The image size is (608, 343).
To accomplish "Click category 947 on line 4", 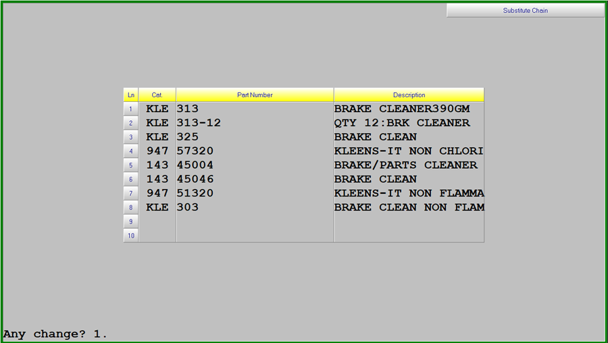I will (x=157, y=151).
